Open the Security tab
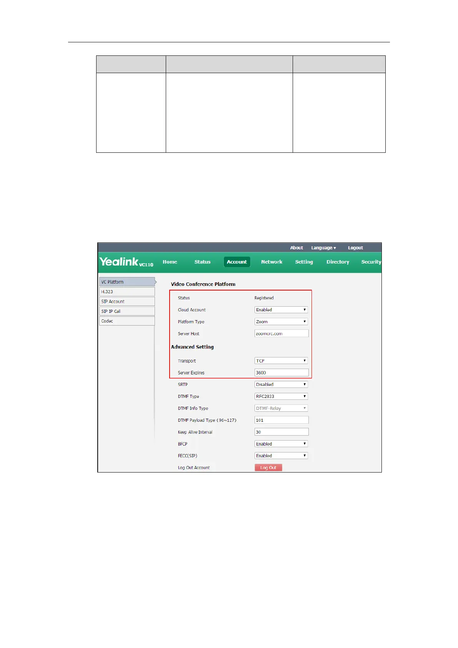 371,262
